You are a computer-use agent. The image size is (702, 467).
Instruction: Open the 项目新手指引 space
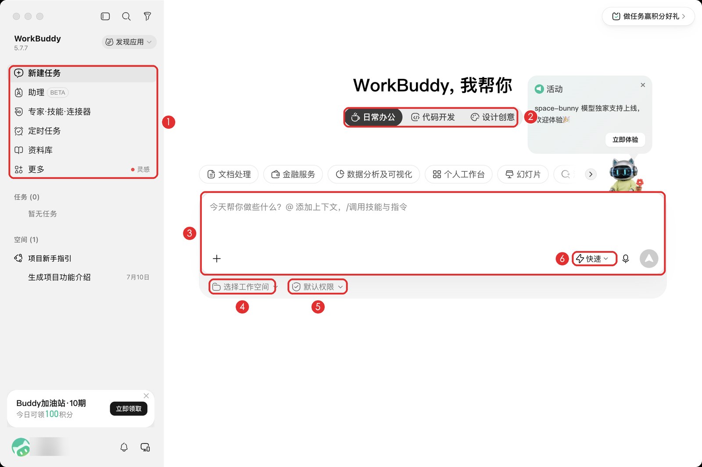pyautogui.click(x=83, y=258)
